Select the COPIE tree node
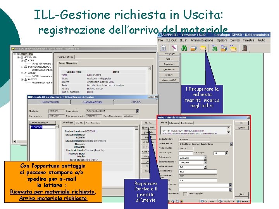This screenshot has height=209, width=279. (31, 60)
